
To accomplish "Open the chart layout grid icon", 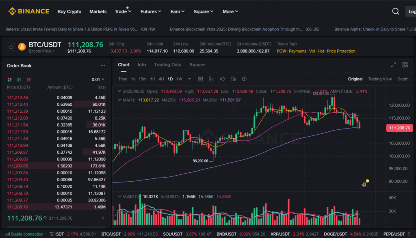I will pyautogui.click(x=405, y=65).
